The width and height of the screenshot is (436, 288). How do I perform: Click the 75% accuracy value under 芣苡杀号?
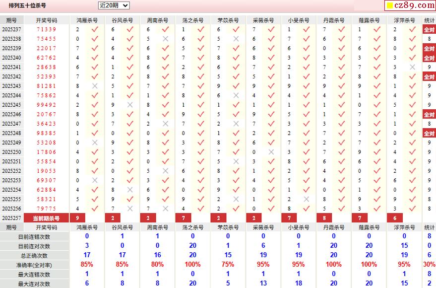228,264
